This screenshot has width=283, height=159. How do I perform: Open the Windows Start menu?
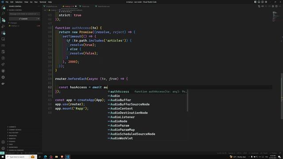tap(3, 157)
